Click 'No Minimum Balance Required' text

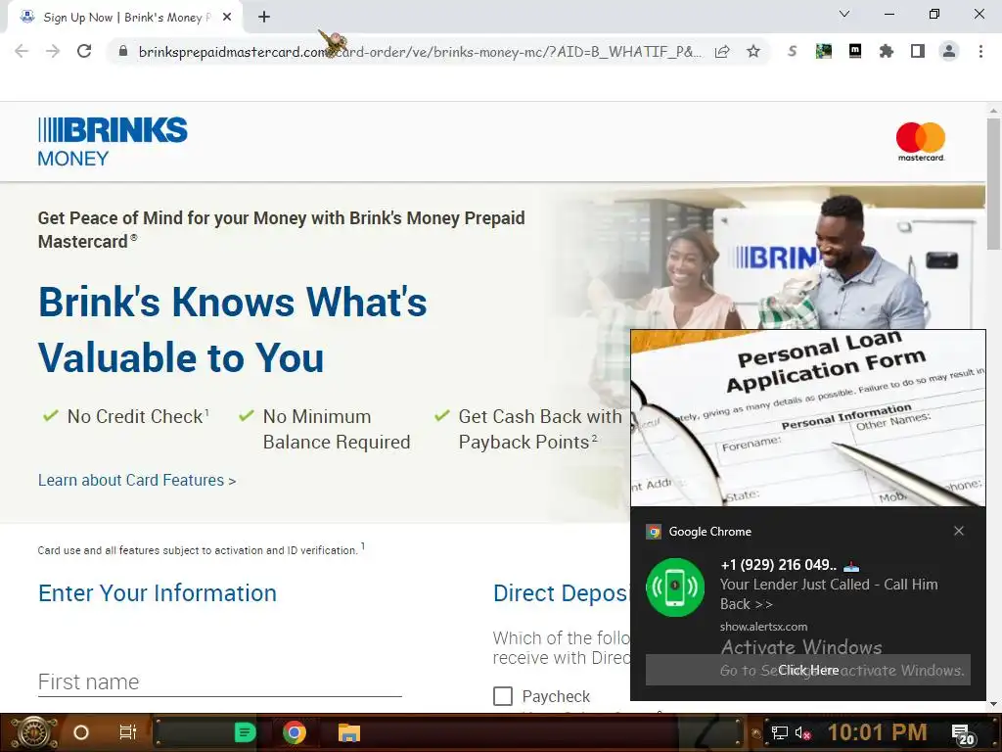click(337, 429)
